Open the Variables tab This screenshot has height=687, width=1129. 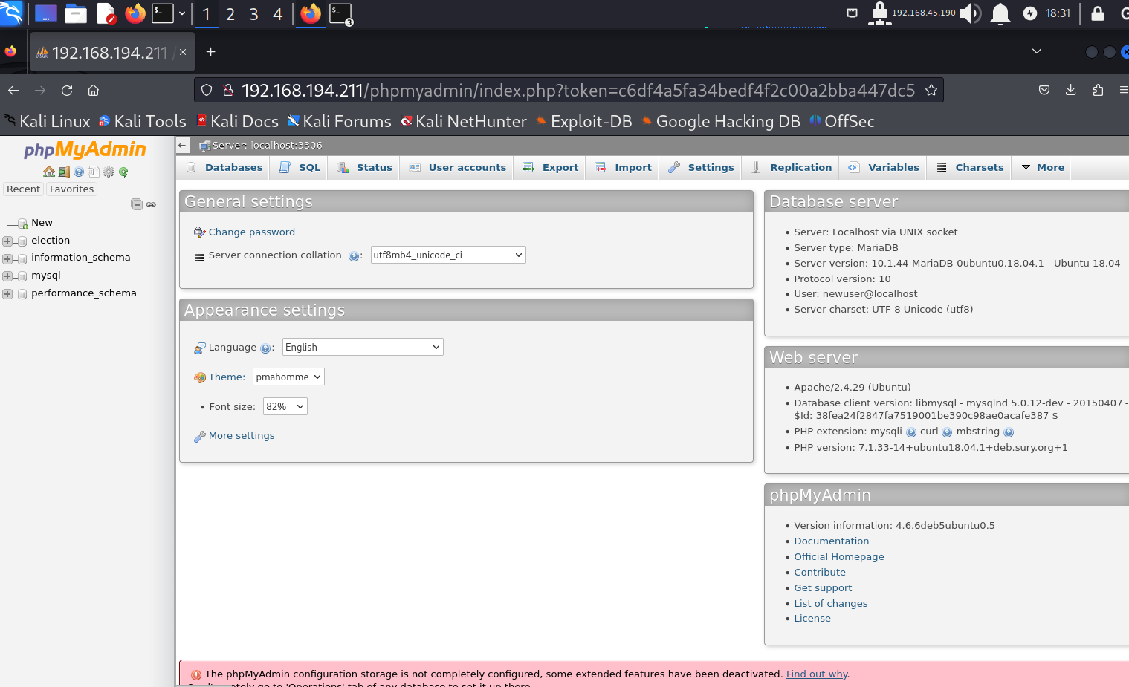(x=884, y=167)
